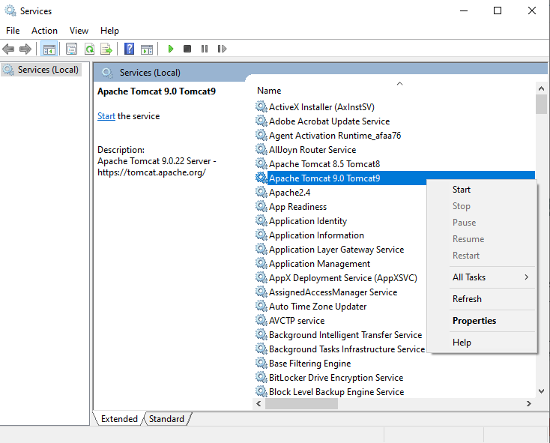Image resolution: width=550 pixels, height=443 pixels.
Task: Choose Properties in the context menu
Action: [x=483, y=321]
